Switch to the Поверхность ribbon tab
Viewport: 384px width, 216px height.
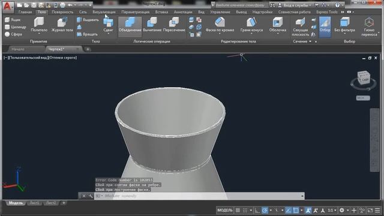(x=62, y=12)
